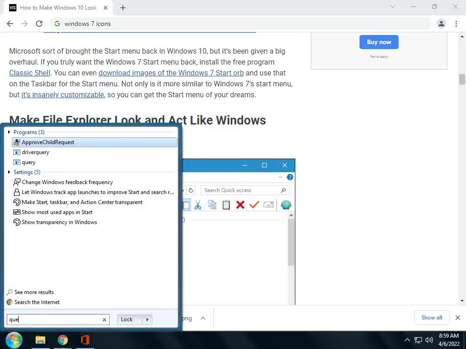Go back to the previous page
The width and height of the screenshot is (466, 349).
pyautogui.click(x=10, y=24)
